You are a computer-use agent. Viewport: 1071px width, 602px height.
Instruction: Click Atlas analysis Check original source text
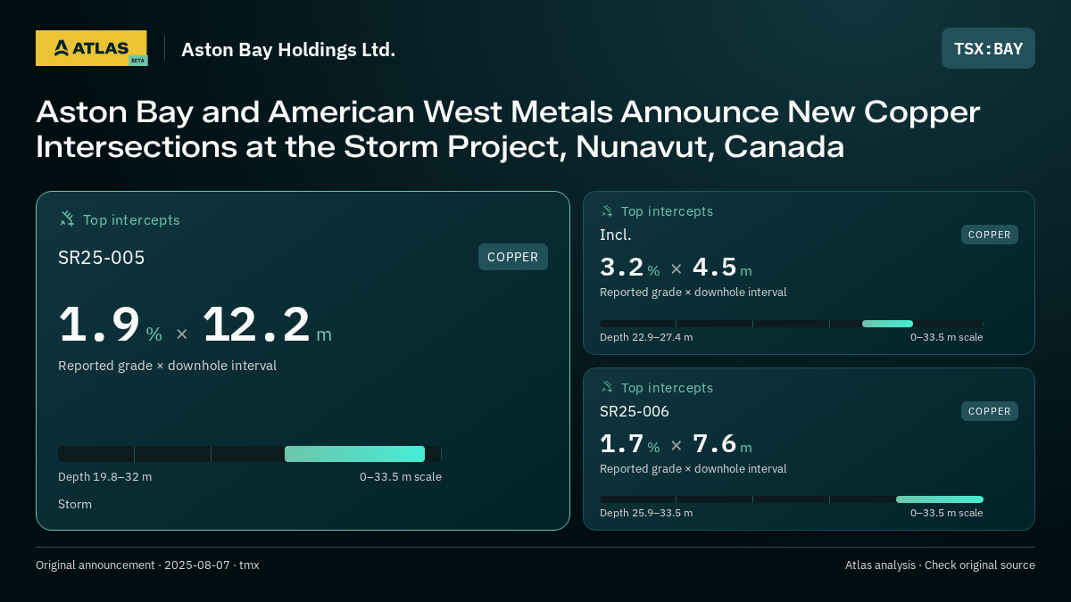940,565
